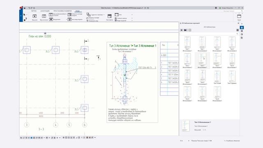The width and height of the screenshot is (263, 148).
Task: Click the С другого чертежа view tool
Action: click(95, 15)
